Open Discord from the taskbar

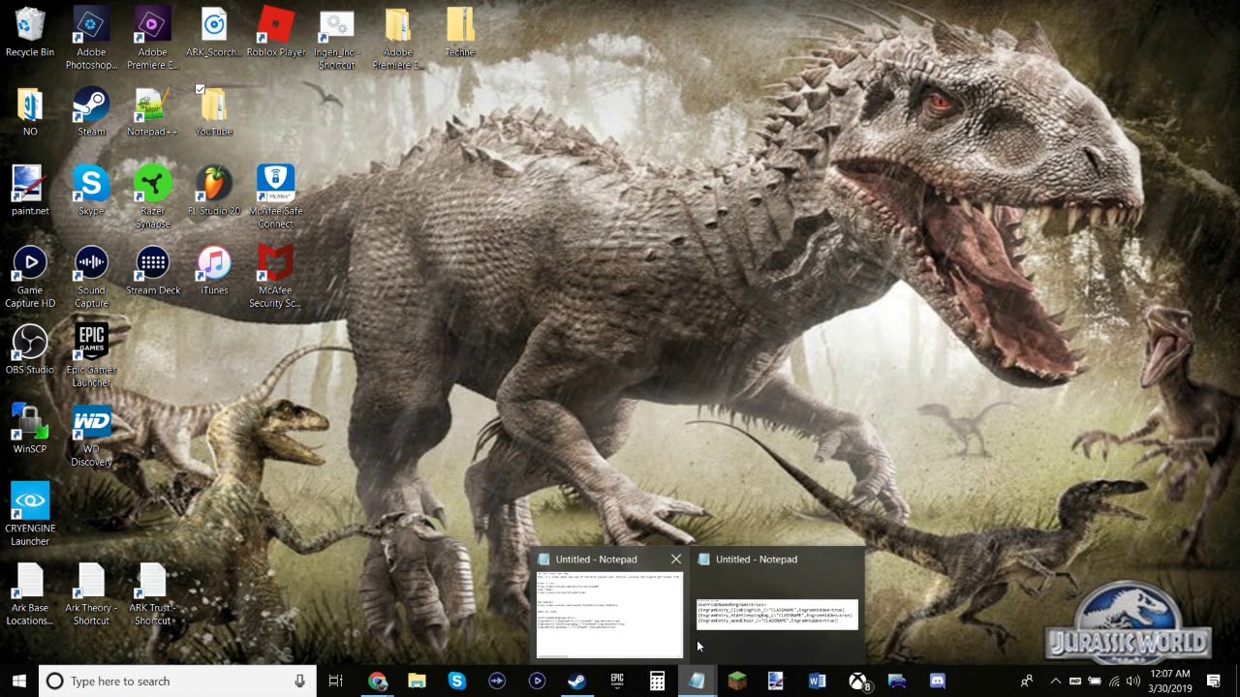tap(937, 682)
